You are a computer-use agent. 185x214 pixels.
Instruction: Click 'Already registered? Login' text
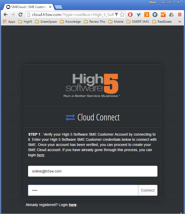[47, 205]
